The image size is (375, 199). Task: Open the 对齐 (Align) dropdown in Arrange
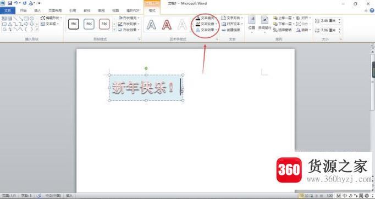(304, 18)
